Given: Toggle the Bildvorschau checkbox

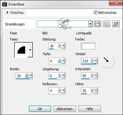Looking at the screenshot, I should (95, 13).
